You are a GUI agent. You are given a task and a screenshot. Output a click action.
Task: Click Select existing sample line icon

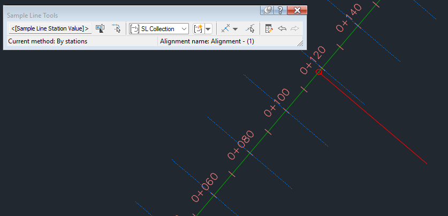[116, 28]
